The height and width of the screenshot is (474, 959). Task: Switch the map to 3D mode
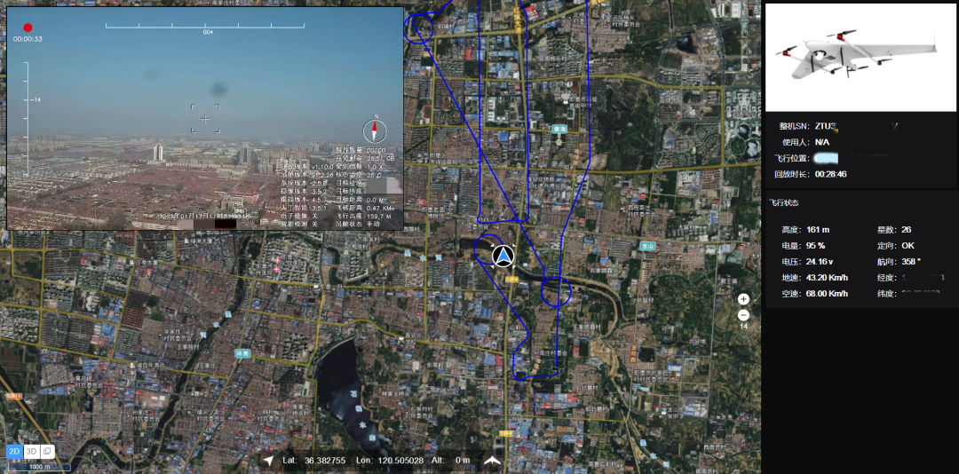pos(31,451)
